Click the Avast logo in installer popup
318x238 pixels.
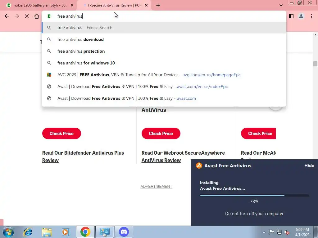(x=199, y=165)
